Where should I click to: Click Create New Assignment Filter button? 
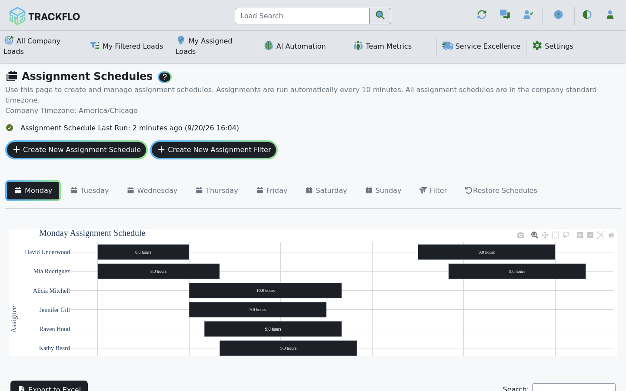point(214,150)
